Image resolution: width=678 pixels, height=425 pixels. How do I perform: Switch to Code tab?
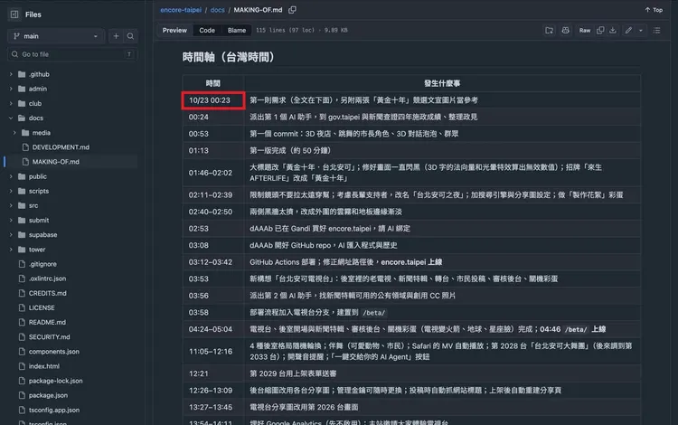point(207,30)
